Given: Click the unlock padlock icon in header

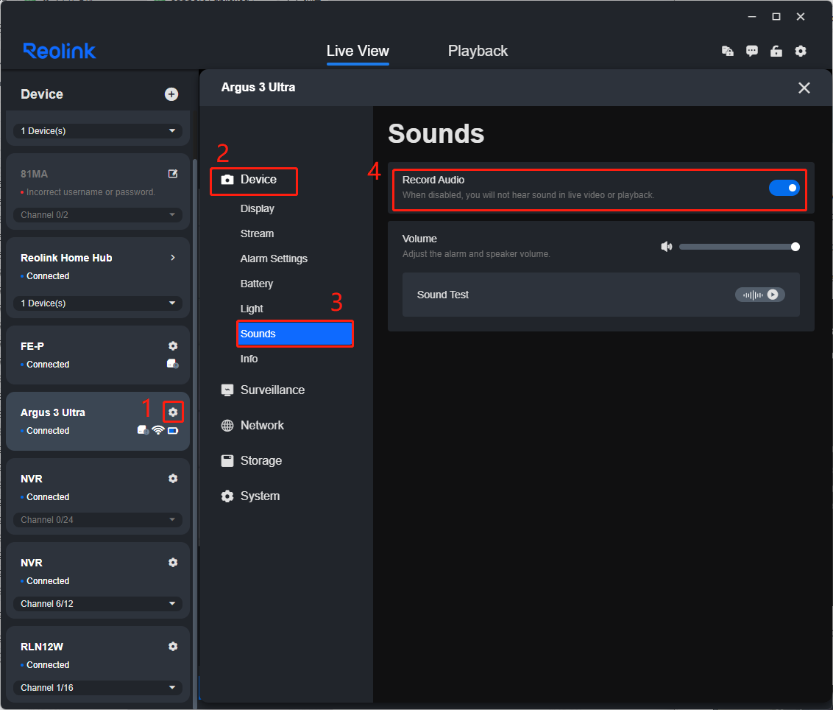Looking at the screenshot, I should (776, 51).
